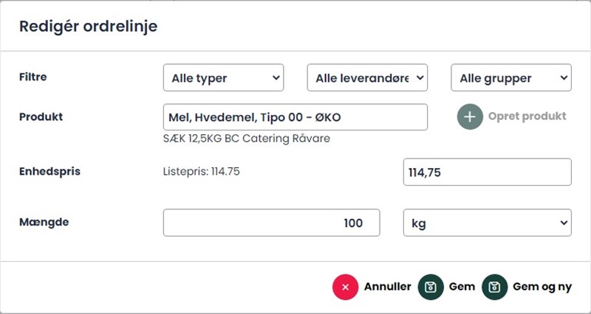Click the Gem text label

pyautogui.click(x=462, y=287)
